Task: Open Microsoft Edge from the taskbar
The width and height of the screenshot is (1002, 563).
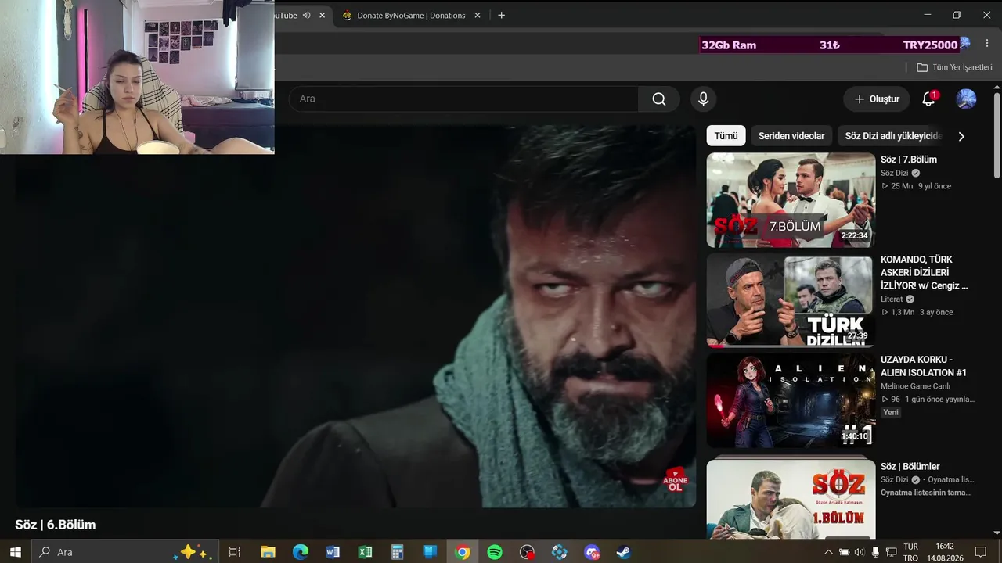Action: pos(301,552)
